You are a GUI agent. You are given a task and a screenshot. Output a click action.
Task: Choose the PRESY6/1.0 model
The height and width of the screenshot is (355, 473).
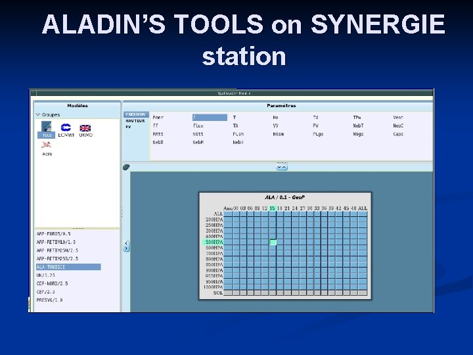(x=49, y=300)
